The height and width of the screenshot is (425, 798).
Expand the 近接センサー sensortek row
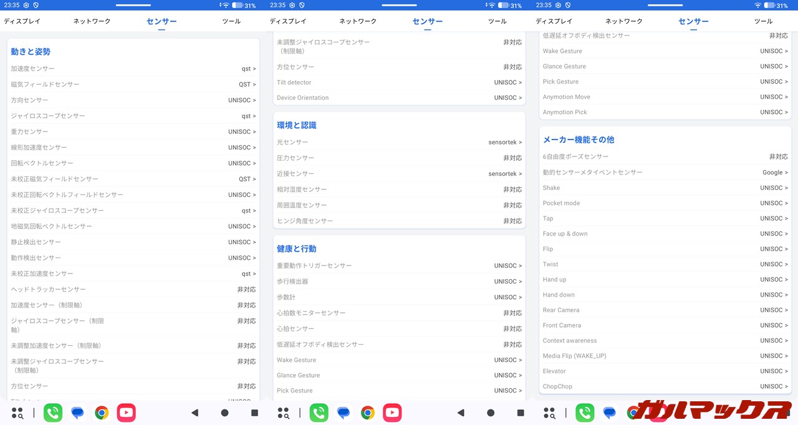point(400,174)
